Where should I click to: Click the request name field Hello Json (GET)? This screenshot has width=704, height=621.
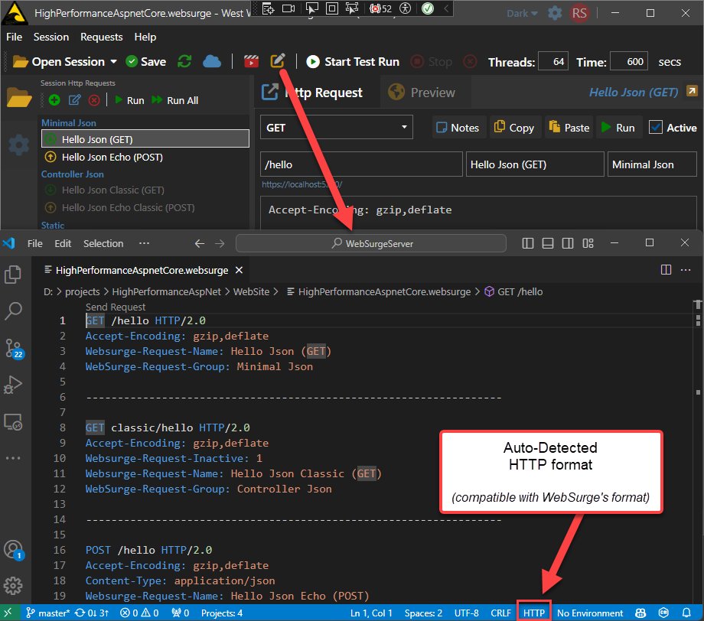[535, 164]
